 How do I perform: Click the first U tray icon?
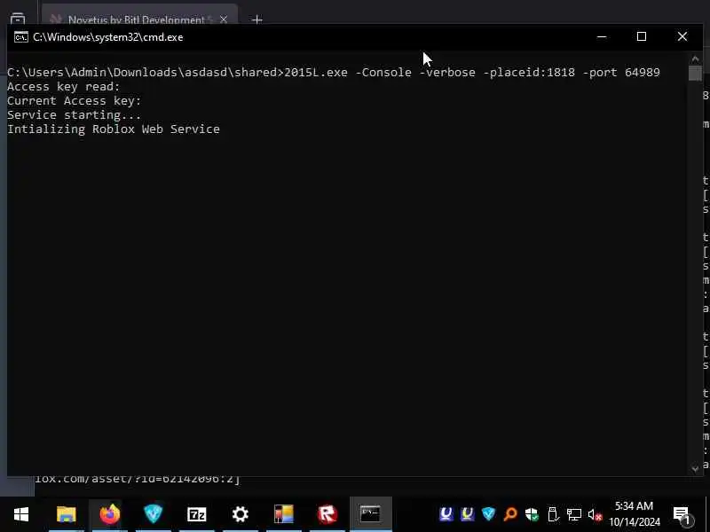pos(446,514)
